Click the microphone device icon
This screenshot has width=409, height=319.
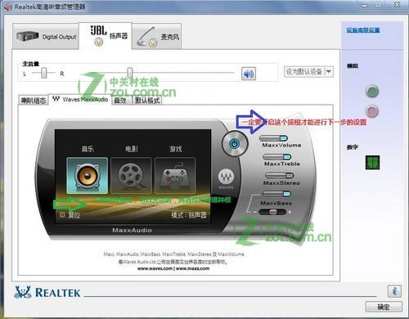(x=146, y=36)
